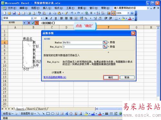Open the zoom dropdown showing 100%
The image size is (161, 120).
[x=128, y=13]
